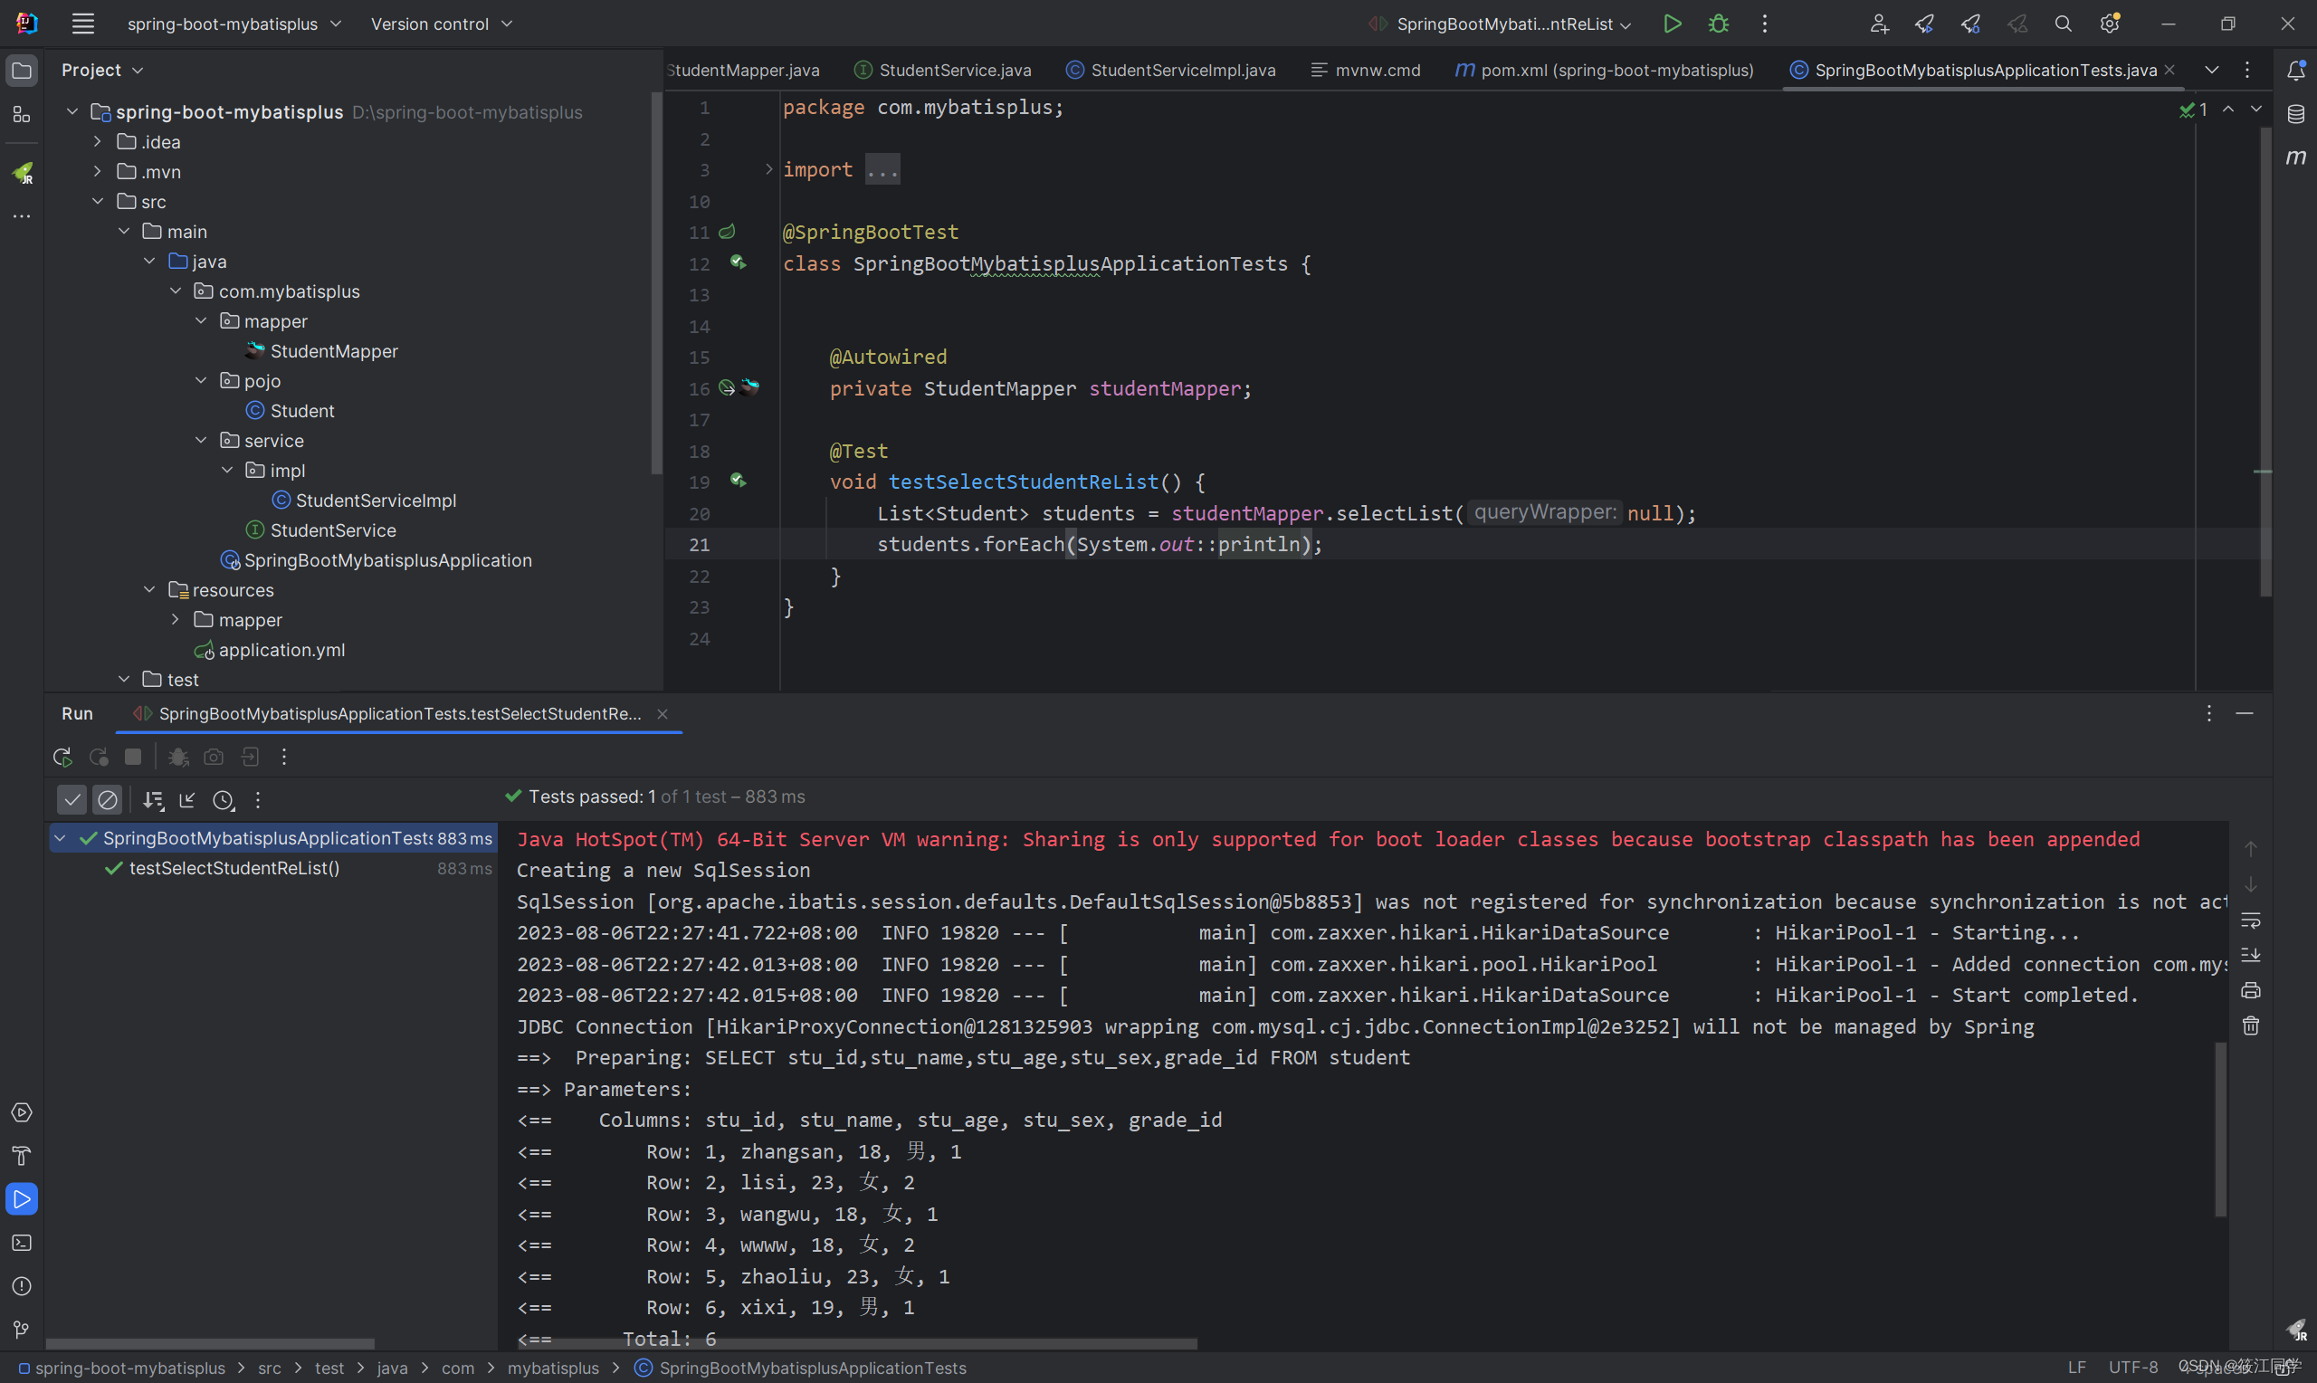Viewport: 2317px width, 1383px height.
Task: Toggle Project tool window folder button
Action: 22,70
